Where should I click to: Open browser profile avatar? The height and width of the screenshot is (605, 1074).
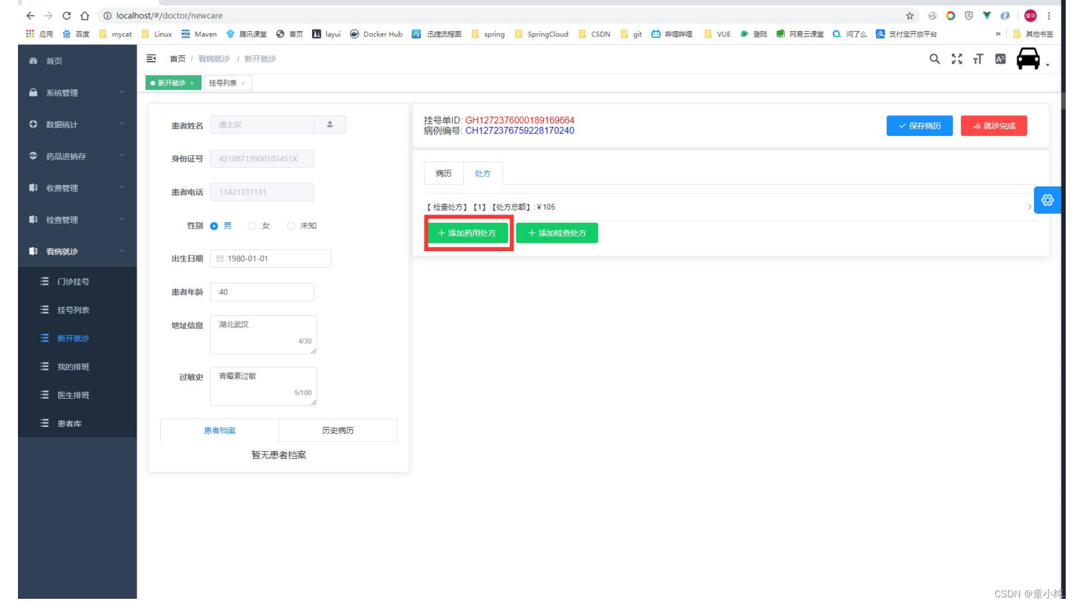click(x=1031, y=16)
